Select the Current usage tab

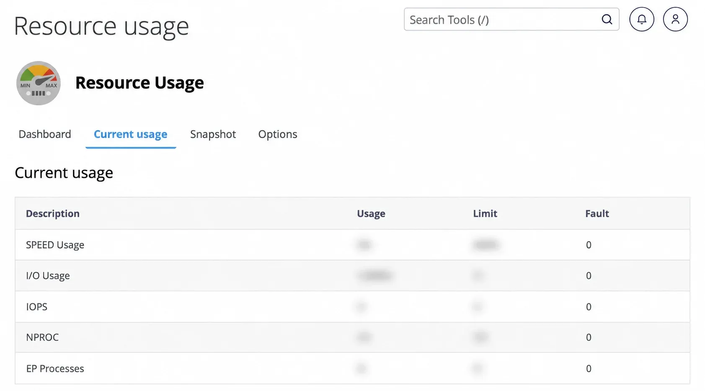point(130,135)
